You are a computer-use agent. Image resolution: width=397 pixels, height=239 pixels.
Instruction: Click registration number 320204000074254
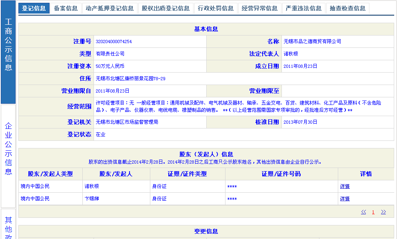pos(114,41)
